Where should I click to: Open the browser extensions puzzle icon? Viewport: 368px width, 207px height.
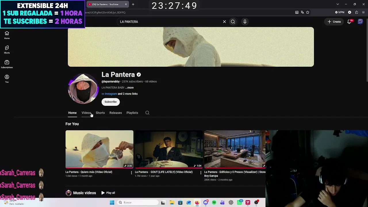click(x=356, y=12)
